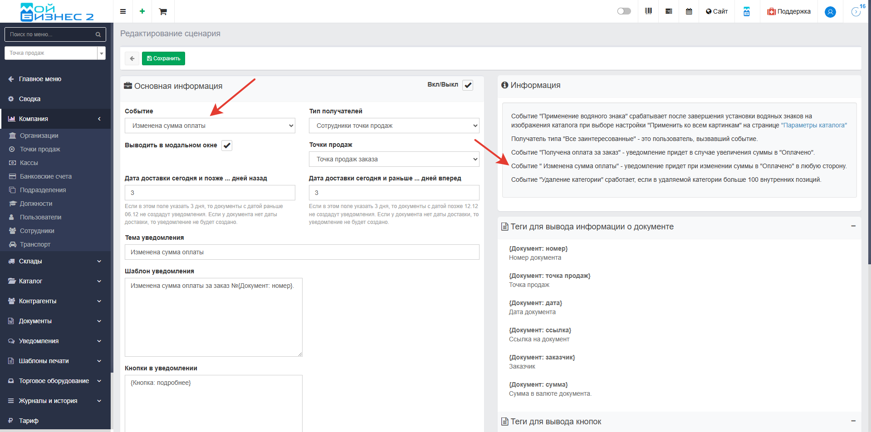Open Сотрудники in the sidebar

37,231
